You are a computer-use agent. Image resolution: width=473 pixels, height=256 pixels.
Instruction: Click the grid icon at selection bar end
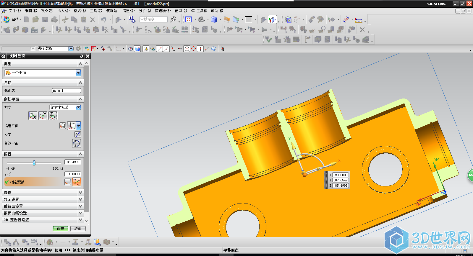pyautogui.click(x=222, y=49)
